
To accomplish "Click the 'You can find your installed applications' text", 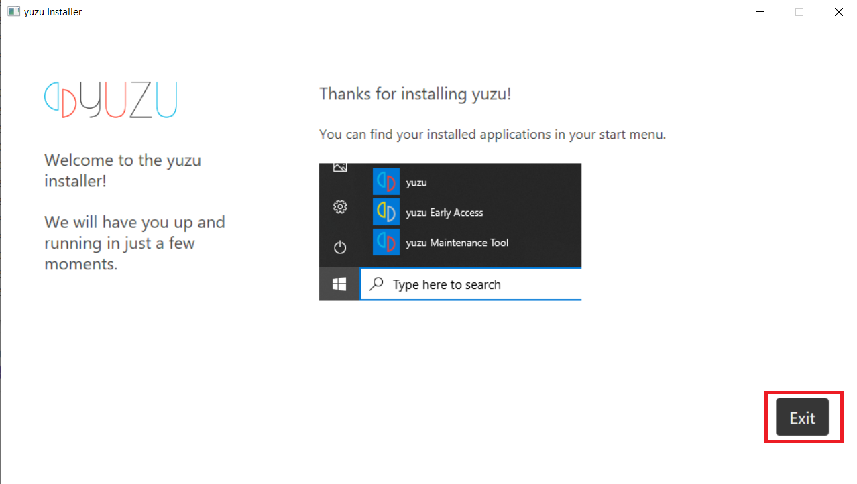I will tap(492, 134).
